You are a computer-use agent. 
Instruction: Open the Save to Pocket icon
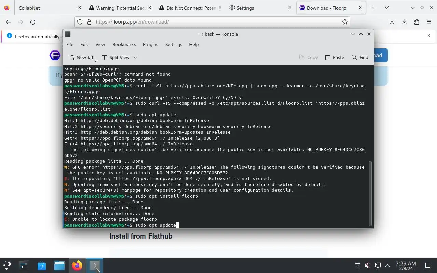click(x=392, y=22)
